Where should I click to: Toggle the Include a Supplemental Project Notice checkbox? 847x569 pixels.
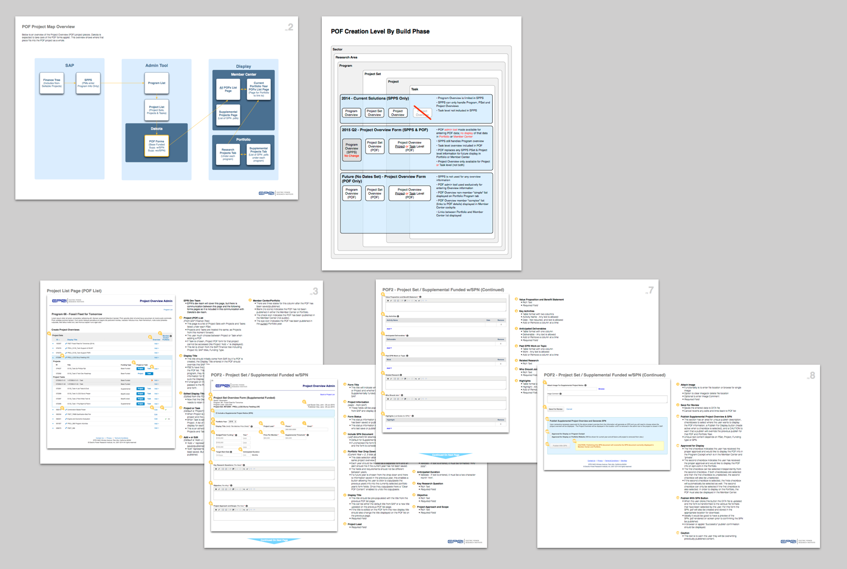[x=217, y=413]
